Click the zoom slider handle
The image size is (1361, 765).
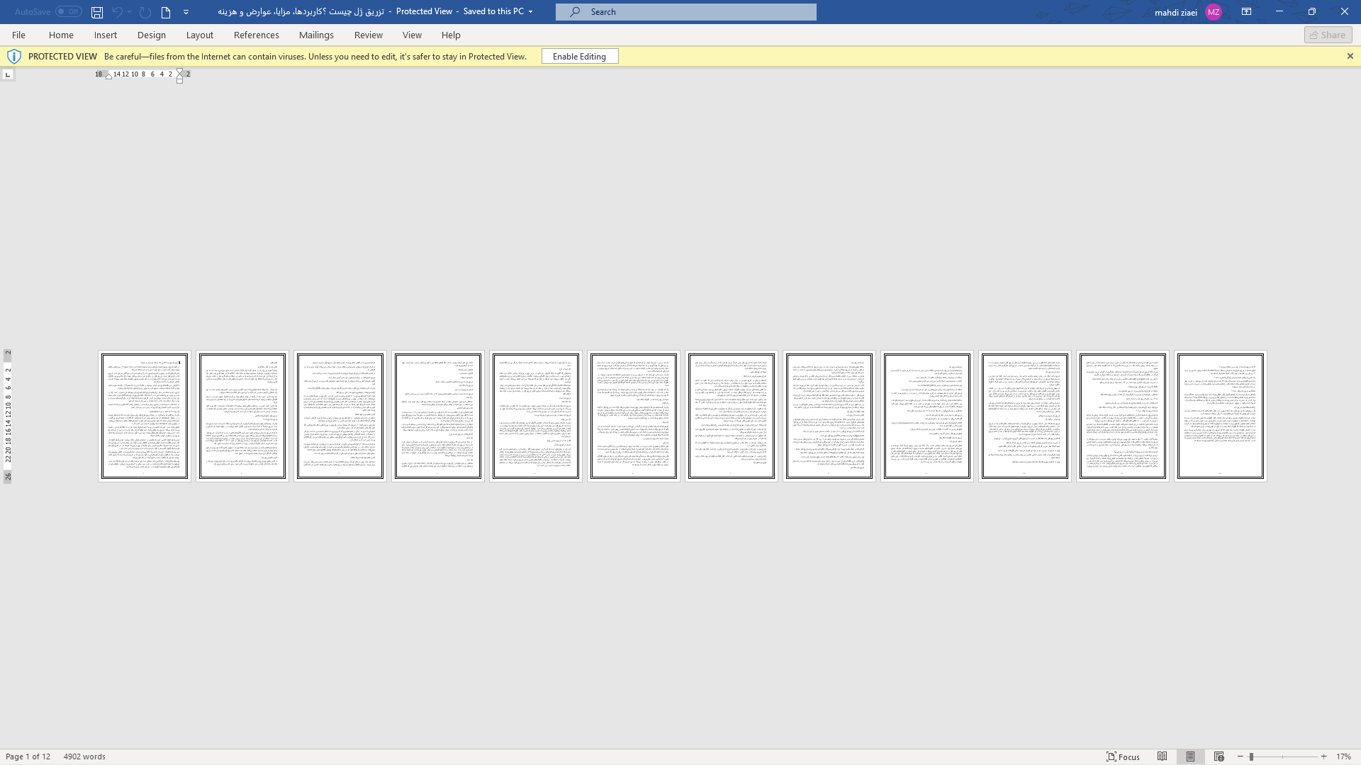1251,756
